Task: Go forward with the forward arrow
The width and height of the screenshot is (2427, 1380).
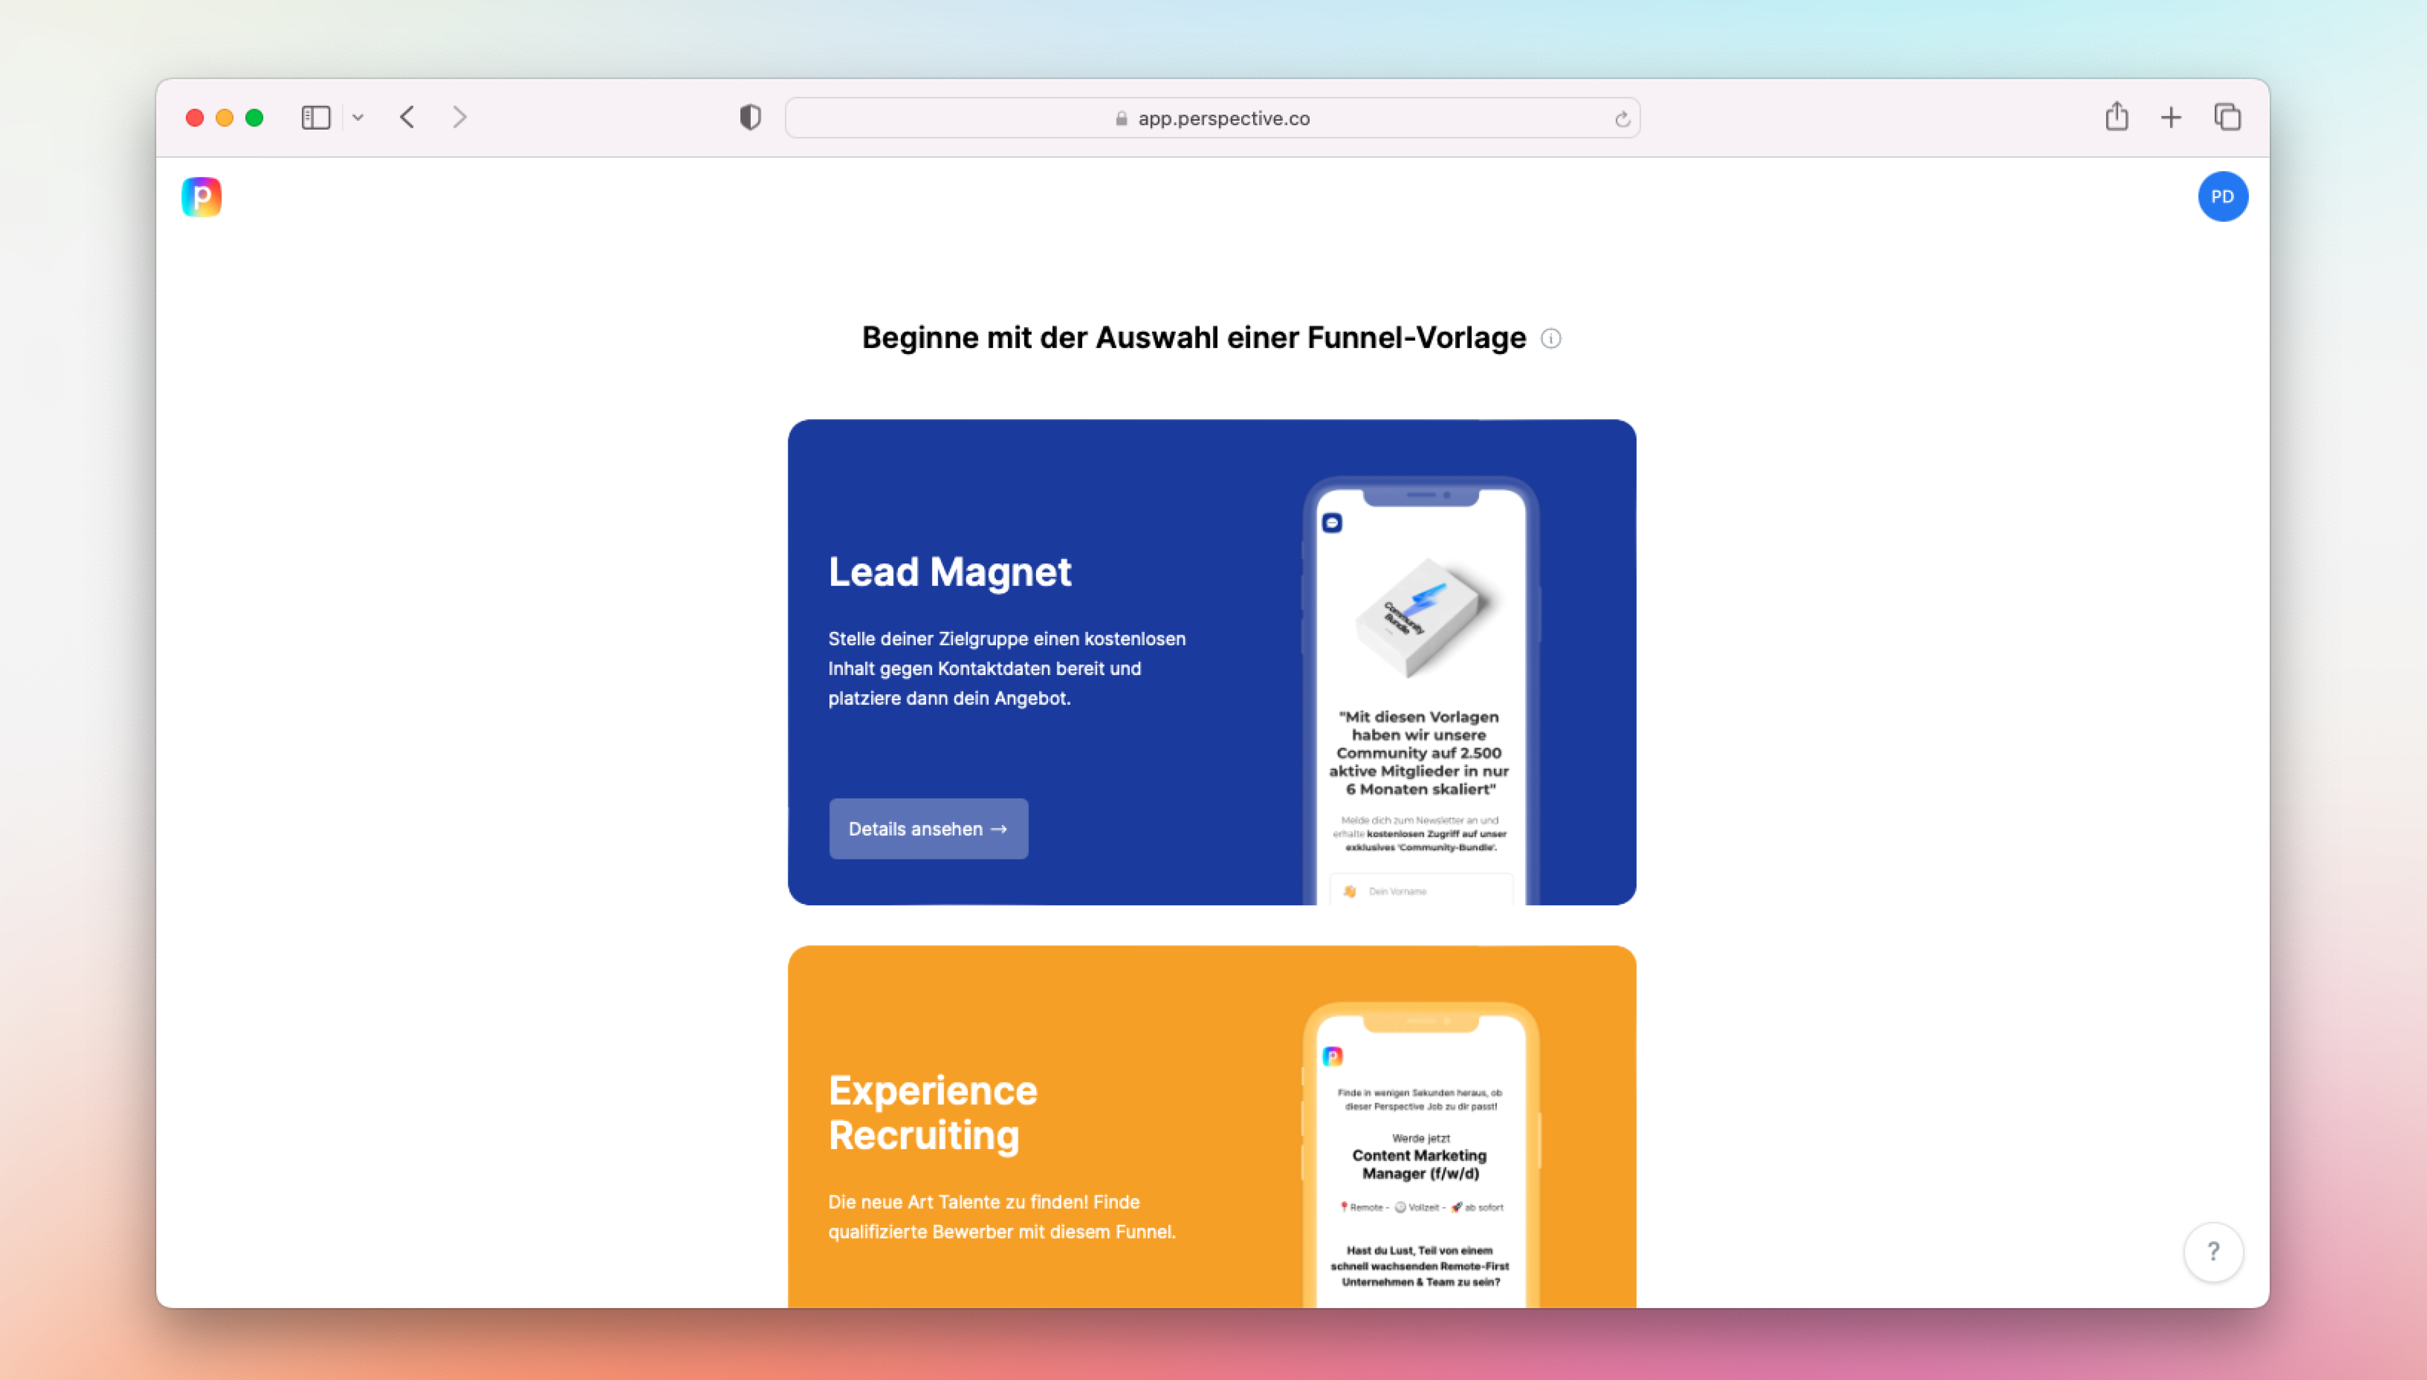Action: click(x=460, y=118)
